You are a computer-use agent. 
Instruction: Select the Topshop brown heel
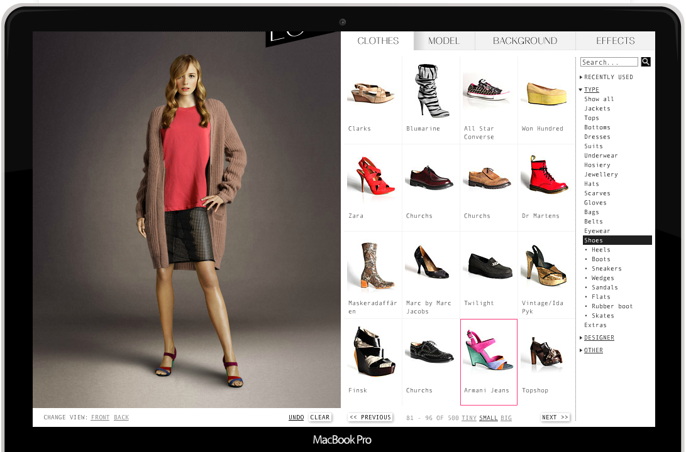[546, 351]
